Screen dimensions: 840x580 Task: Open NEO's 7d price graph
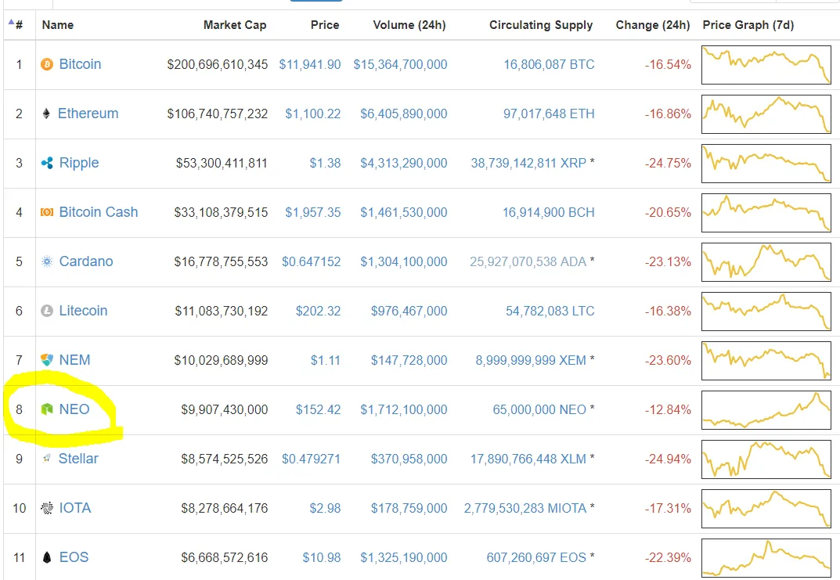coord(766,409)
